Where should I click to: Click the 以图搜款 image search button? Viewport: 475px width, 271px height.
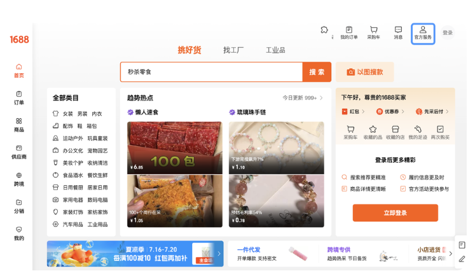365,72
